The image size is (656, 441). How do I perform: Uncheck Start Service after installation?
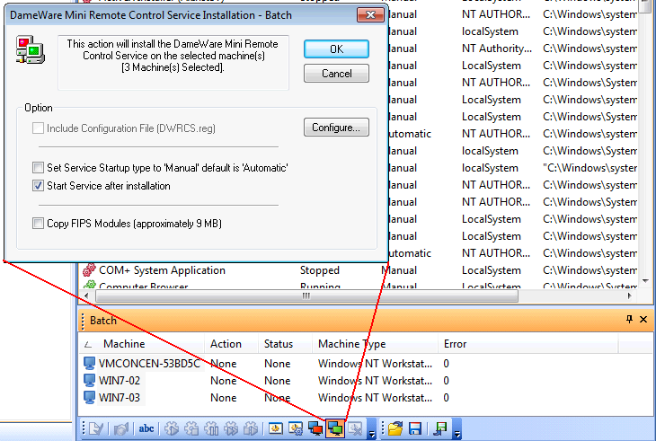click(38, 186)
